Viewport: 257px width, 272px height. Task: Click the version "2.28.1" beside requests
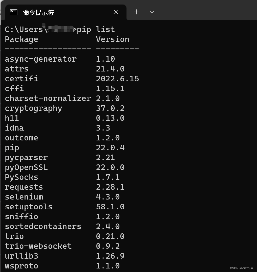pyautogui.click(x=110, y=187)
